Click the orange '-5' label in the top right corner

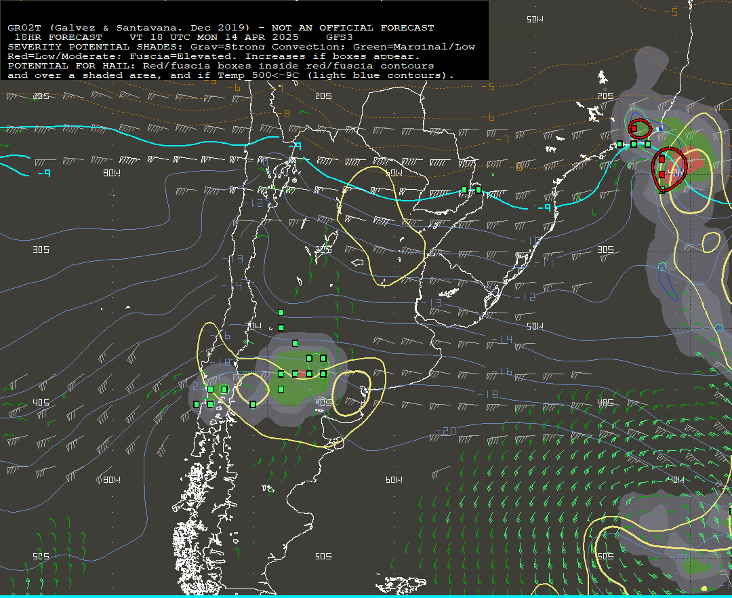pos(671,12)
